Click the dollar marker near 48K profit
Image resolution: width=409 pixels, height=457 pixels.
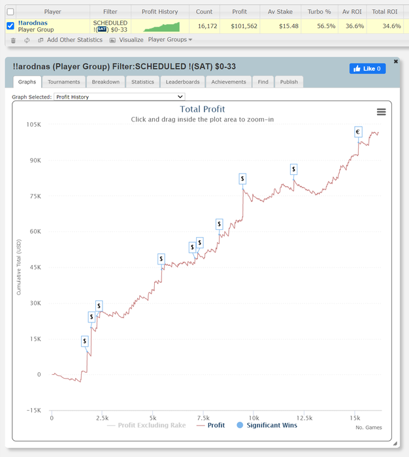161,259
